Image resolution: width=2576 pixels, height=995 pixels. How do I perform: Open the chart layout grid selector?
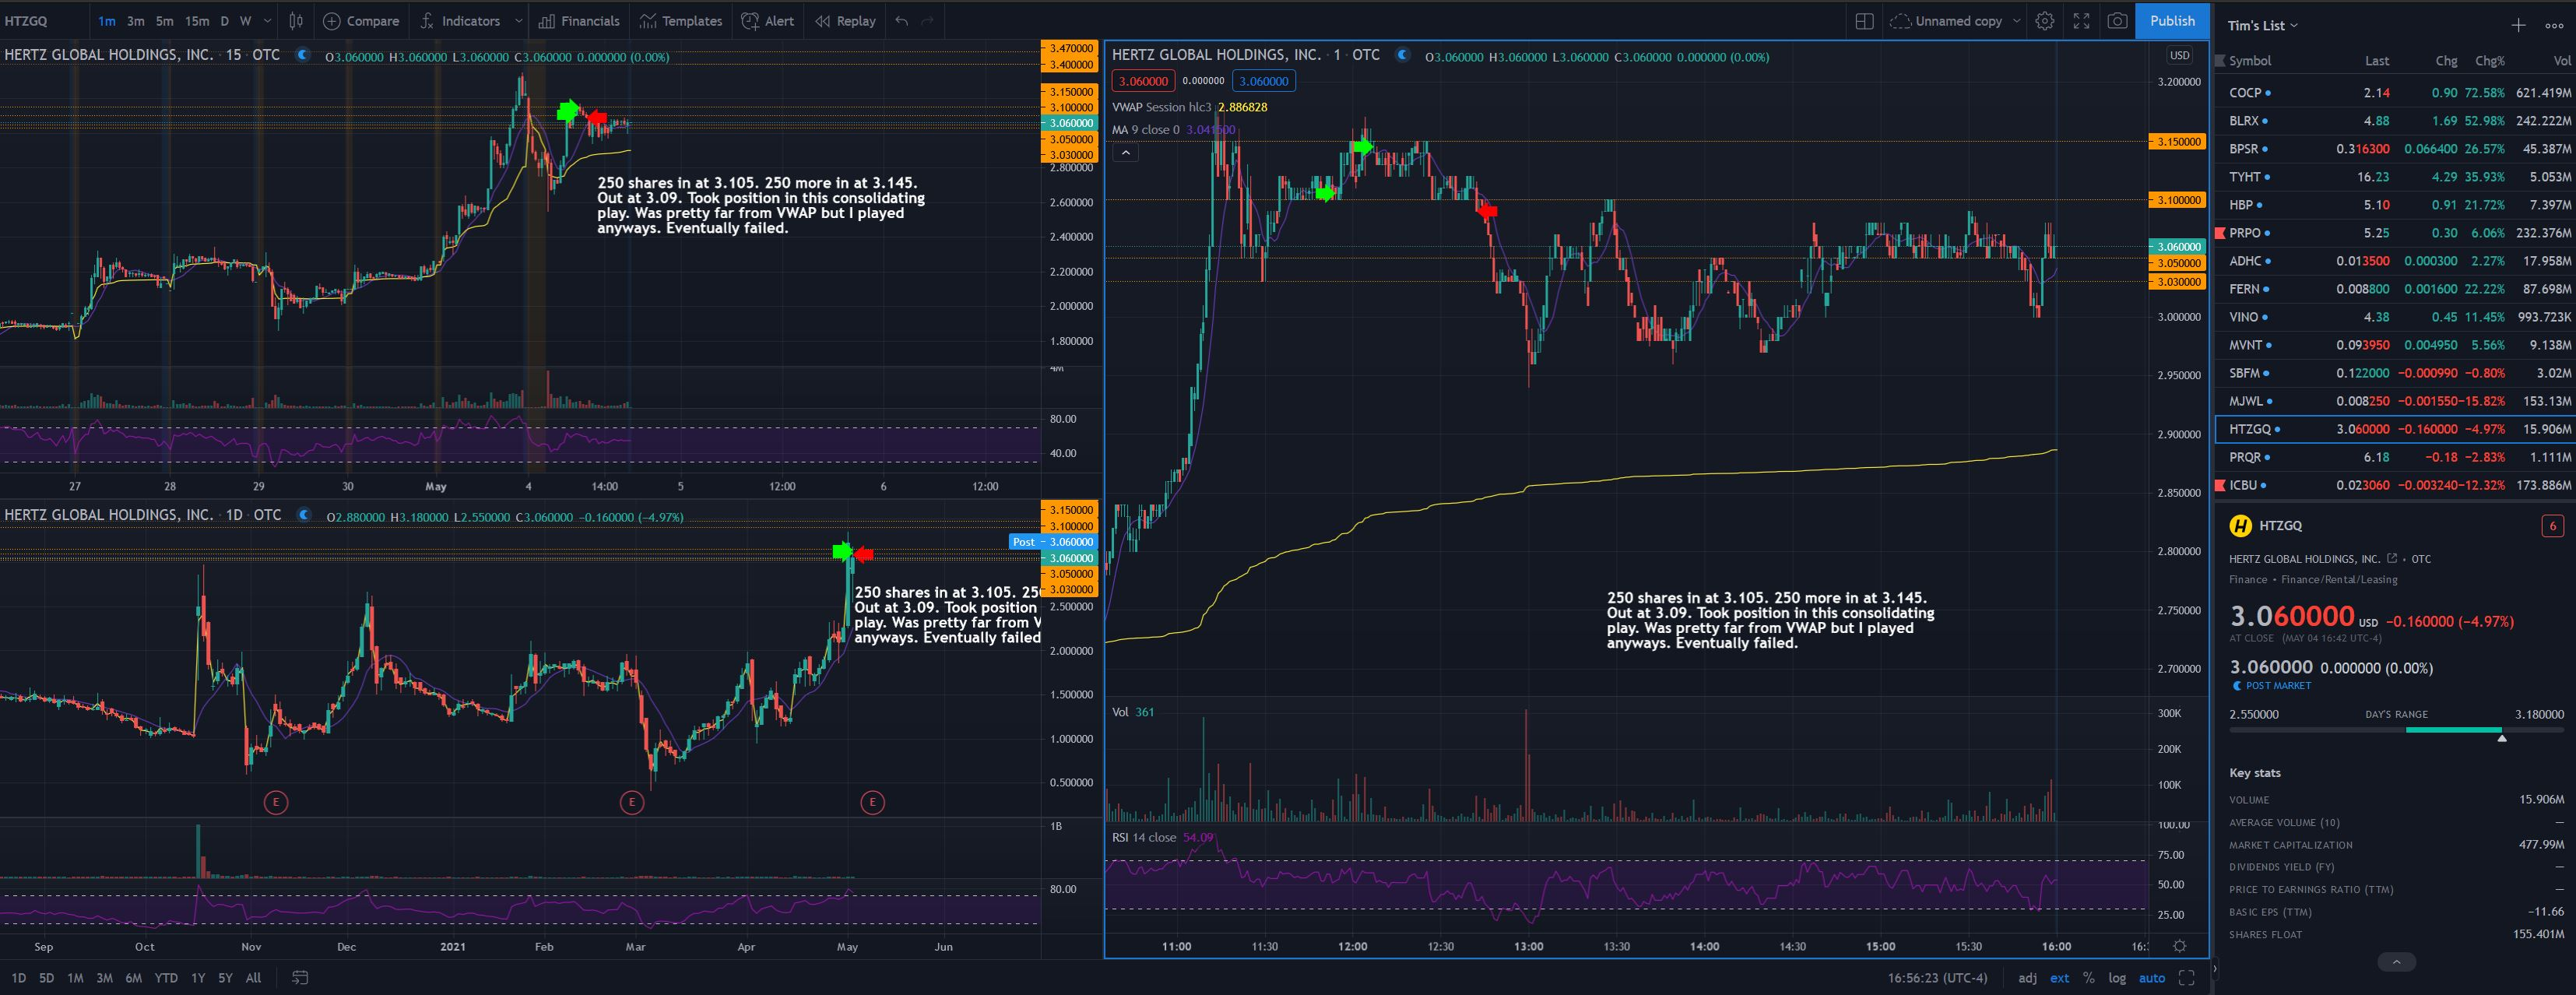1864,21
